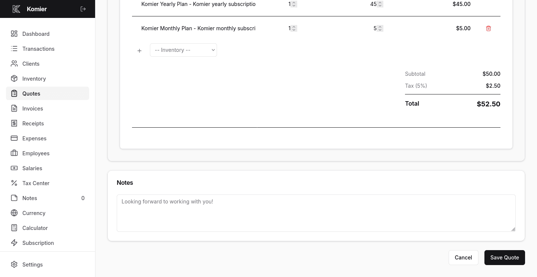Image resolution: width=537 pixels, height=277 pixels.
Task: Open the Tax Center percent icon
Action: point(14,183)
